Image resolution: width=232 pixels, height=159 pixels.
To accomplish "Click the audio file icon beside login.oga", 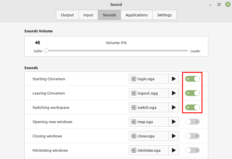I will click(134, 79).
